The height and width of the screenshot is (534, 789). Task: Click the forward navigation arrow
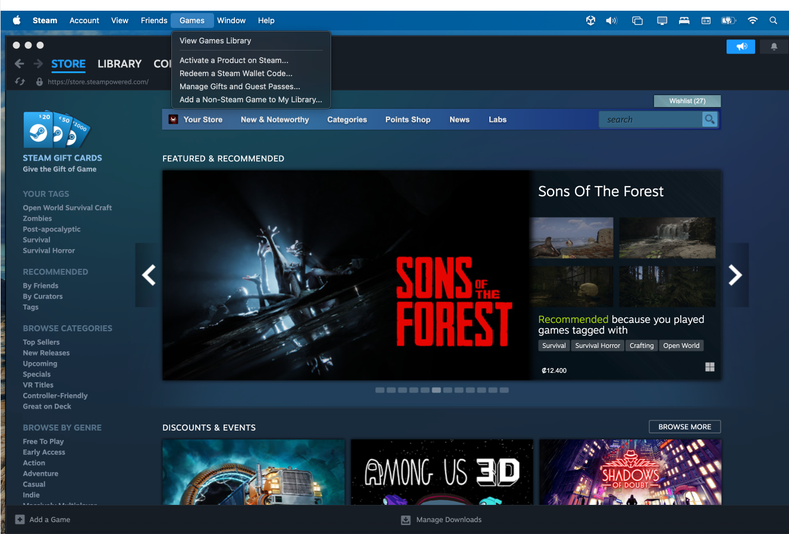tap(38, 64)
